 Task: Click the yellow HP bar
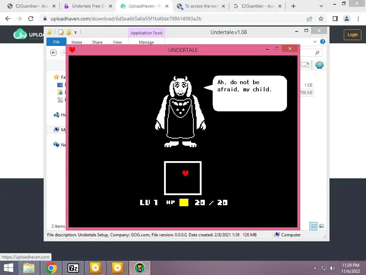click(184, 203)
